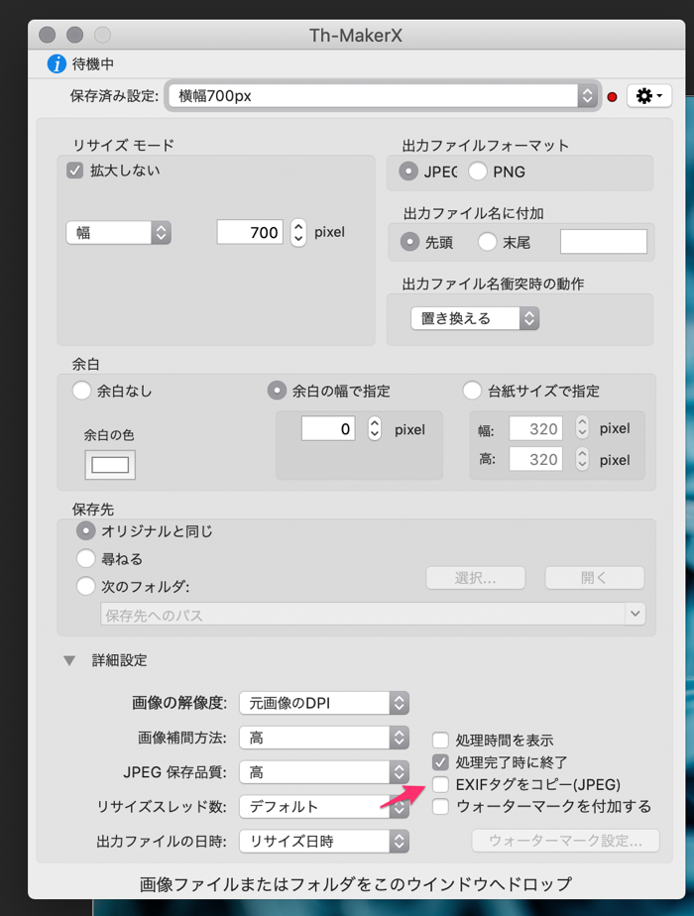
Task: Open the 保存済み設定 preset dropdown
Action: click(x=383, y=96)
